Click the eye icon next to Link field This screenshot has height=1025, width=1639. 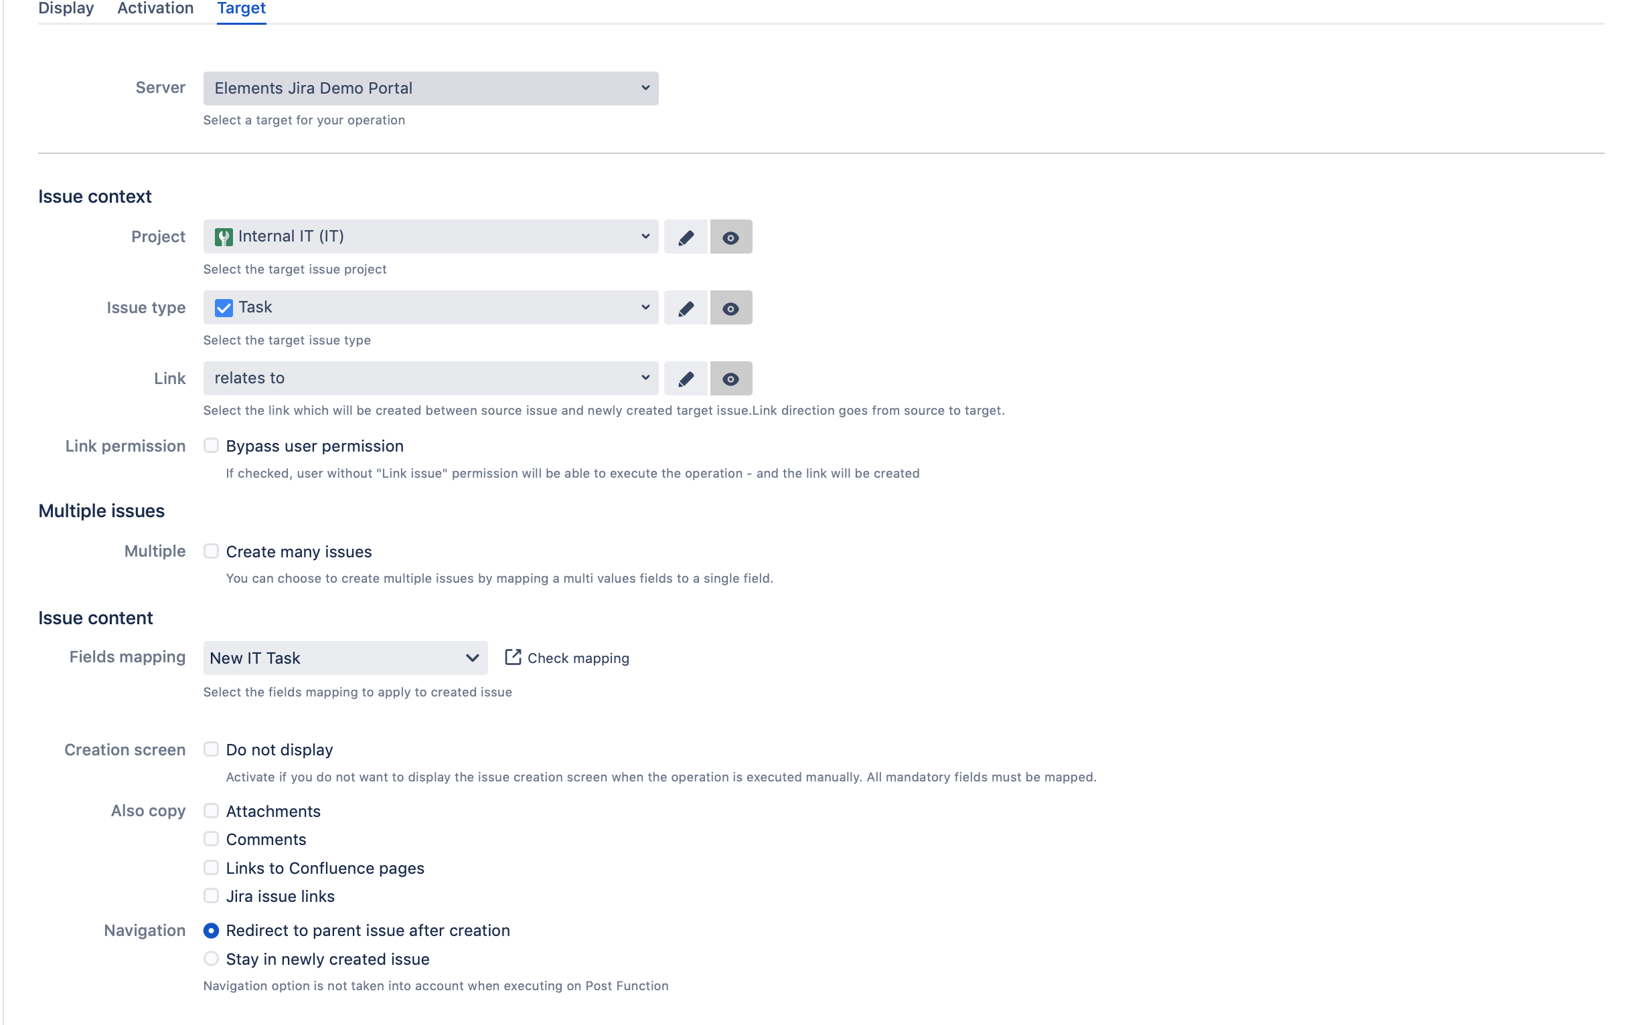point(730,378)
